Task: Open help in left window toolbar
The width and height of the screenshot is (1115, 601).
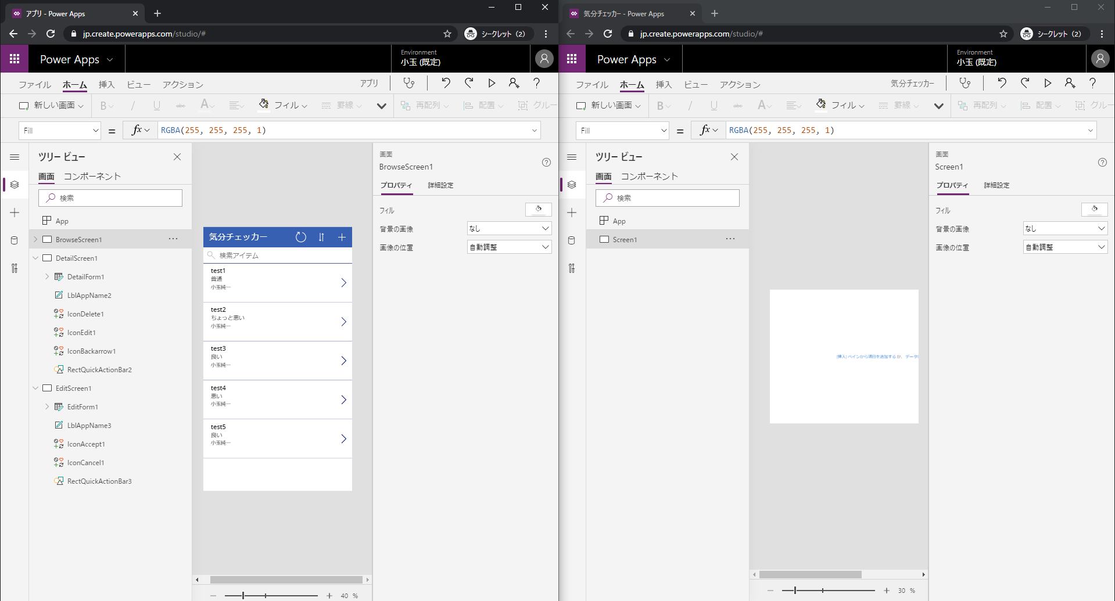Action: tap(536, 83)
